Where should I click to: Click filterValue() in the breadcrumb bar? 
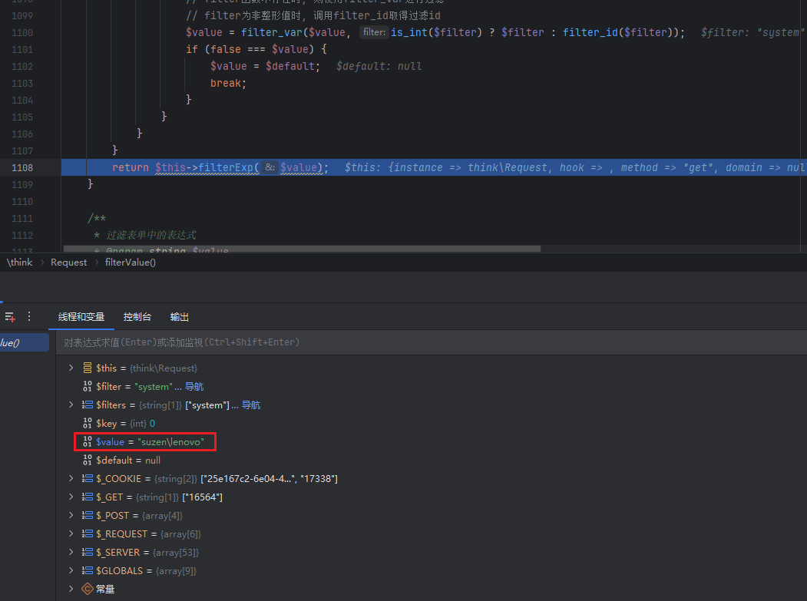131,263
